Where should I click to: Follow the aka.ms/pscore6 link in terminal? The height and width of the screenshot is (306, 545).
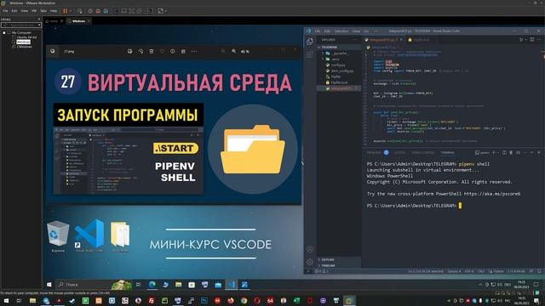click(x=492, y=194)
